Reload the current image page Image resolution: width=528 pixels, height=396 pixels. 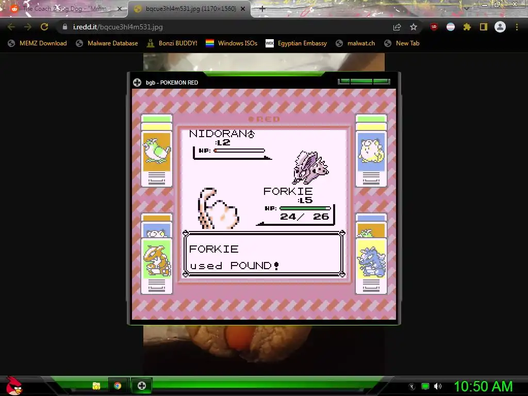point(44,27)
